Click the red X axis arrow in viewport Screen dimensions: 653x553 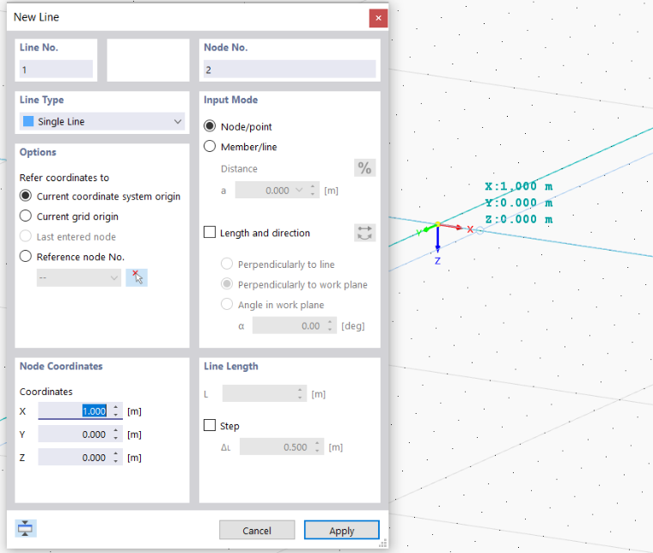[x=451, y=227]
